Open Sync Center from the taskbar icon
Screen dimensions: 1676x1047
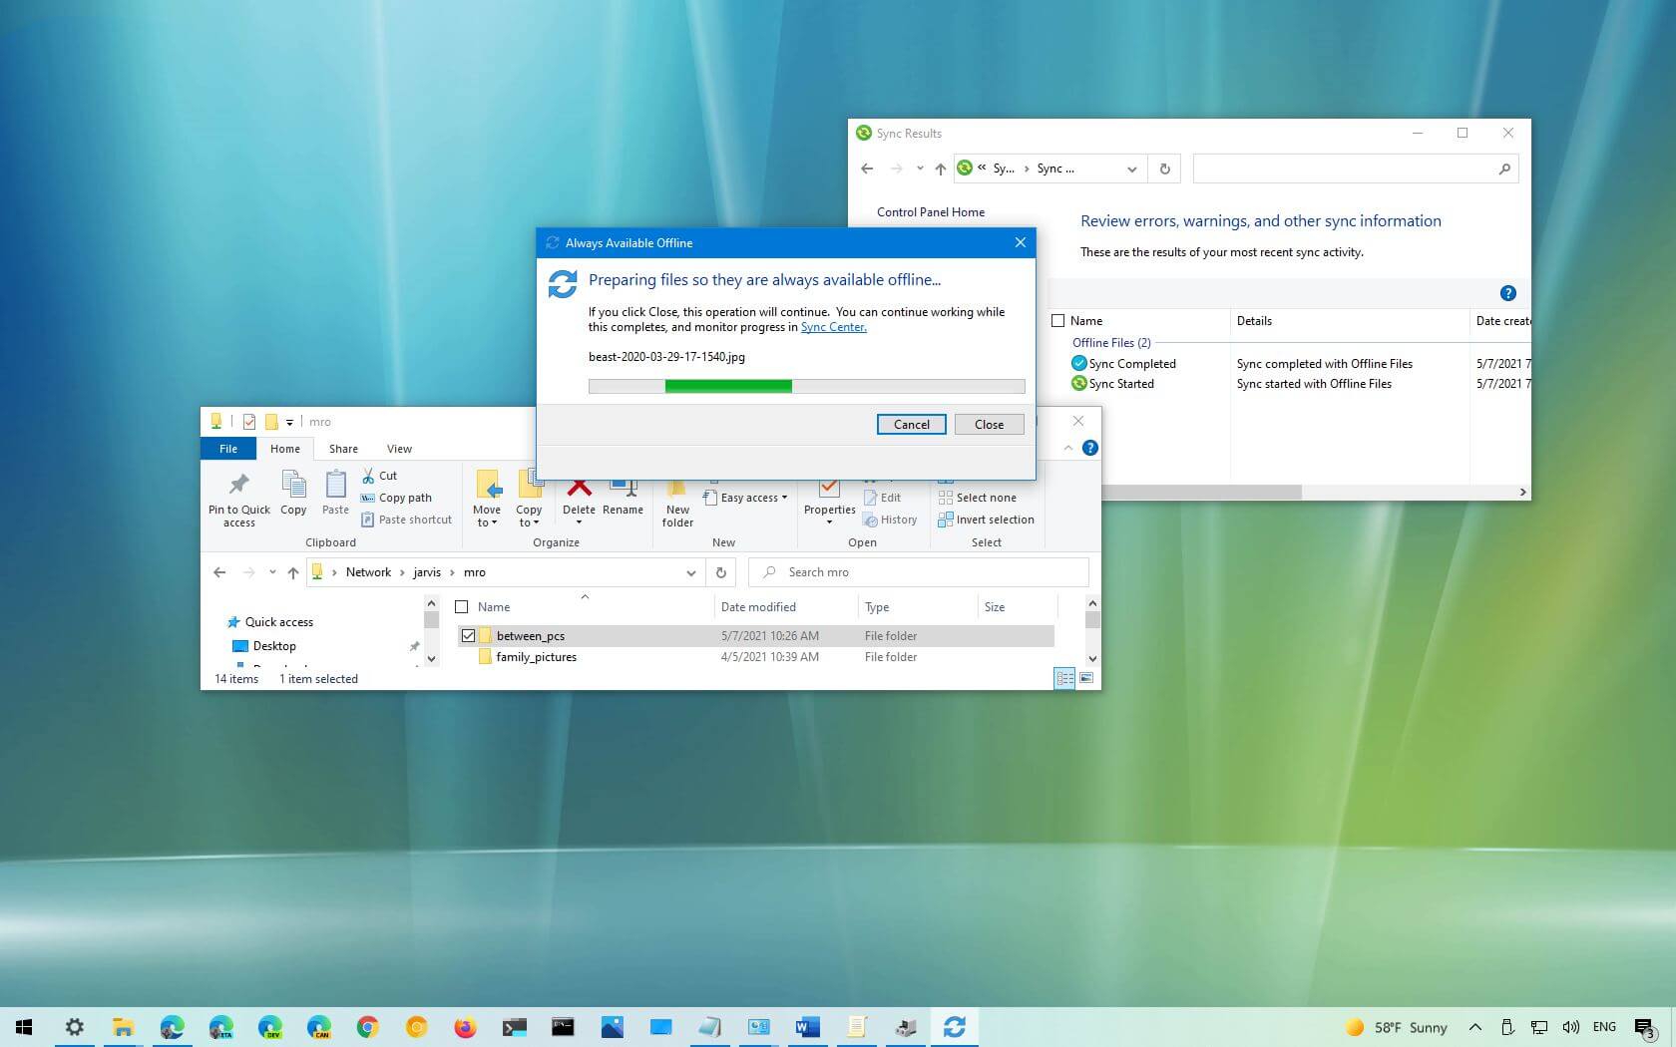(955, 1026)
